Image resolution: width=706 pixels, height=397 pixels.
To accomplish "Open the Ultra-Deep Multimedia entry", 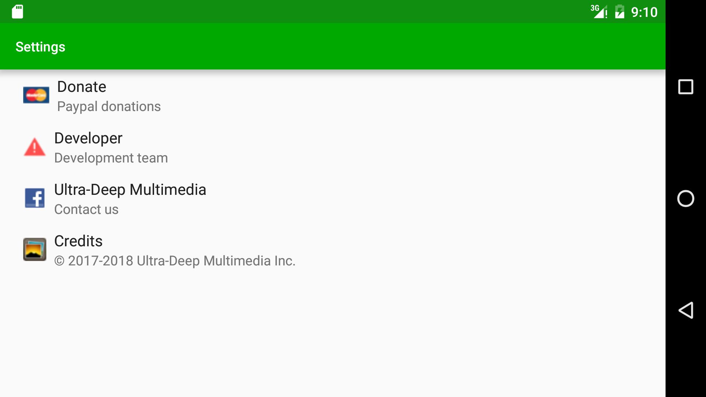I will click(x=130, y=190).
